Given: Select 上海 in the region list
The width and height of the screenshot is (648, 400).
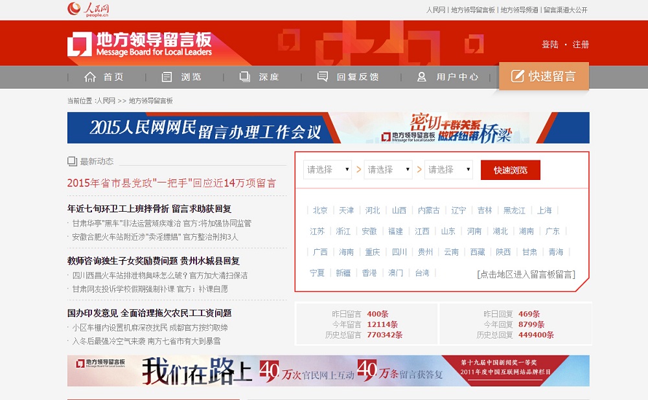Looking at the screenshot, I should click(x=544, y=210).
